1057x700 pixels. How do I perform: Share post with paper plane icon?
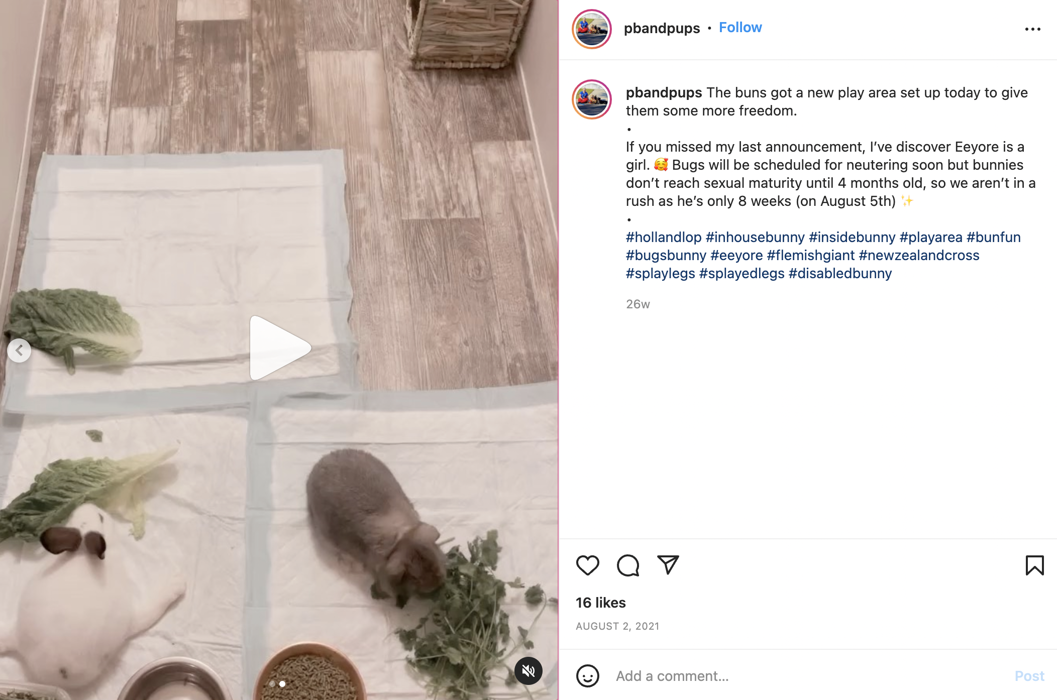click(x=668, y=565)
